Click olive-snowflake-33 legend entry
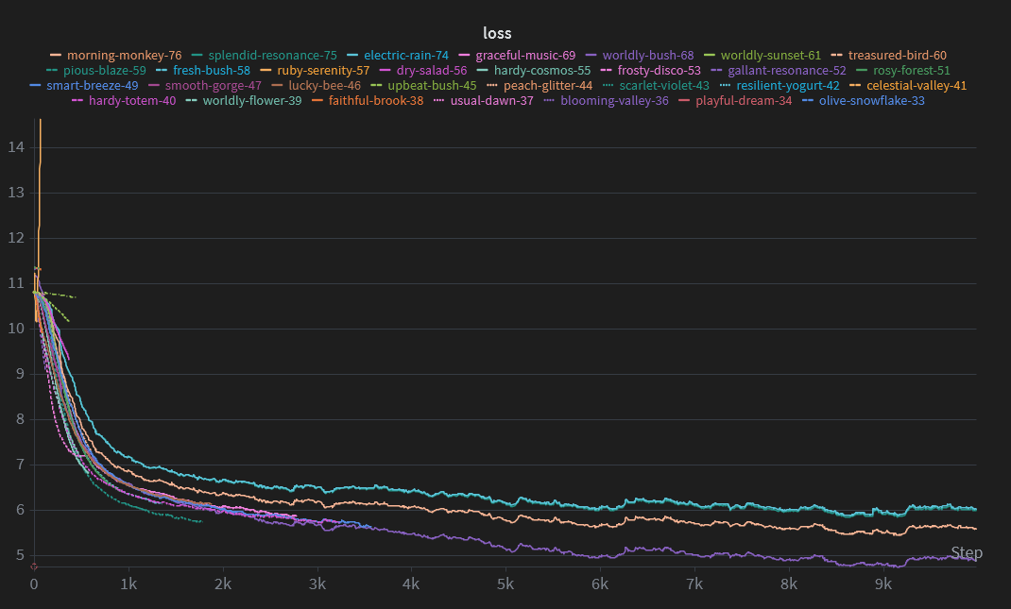The width and height of the screenshot is (1011, 609). [x=871, y=101]
